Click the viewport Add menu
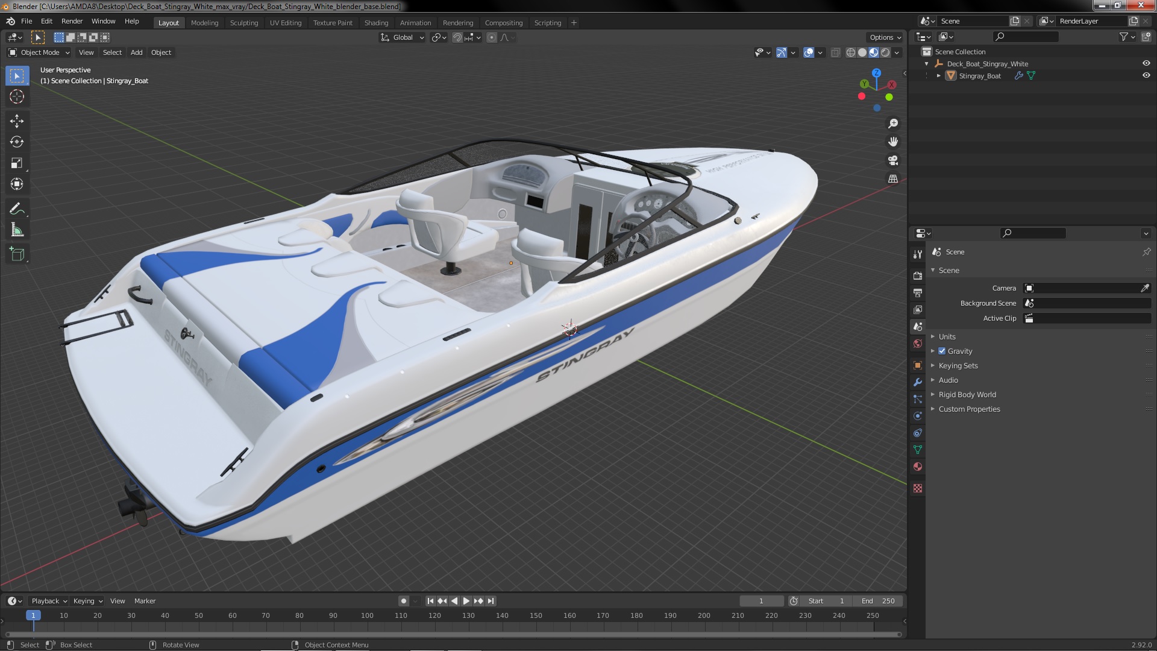This screenshot has height=651, width=1157. click(x=137, y=52)
